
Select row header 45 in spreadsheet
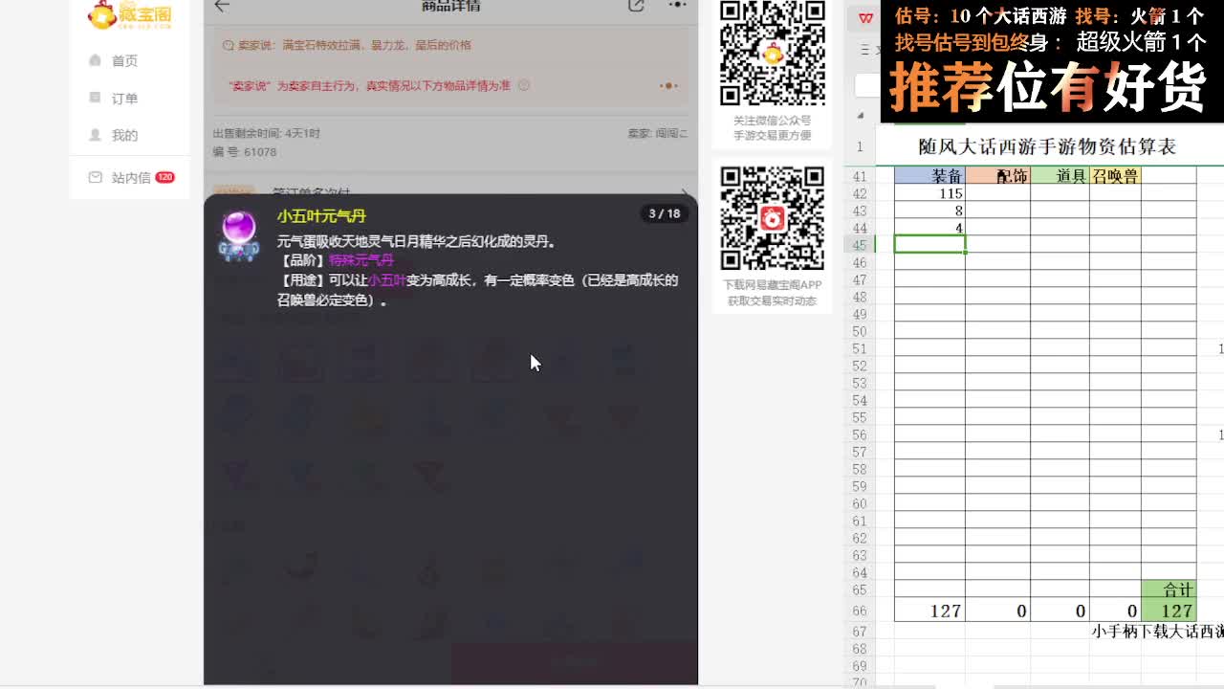859,245
